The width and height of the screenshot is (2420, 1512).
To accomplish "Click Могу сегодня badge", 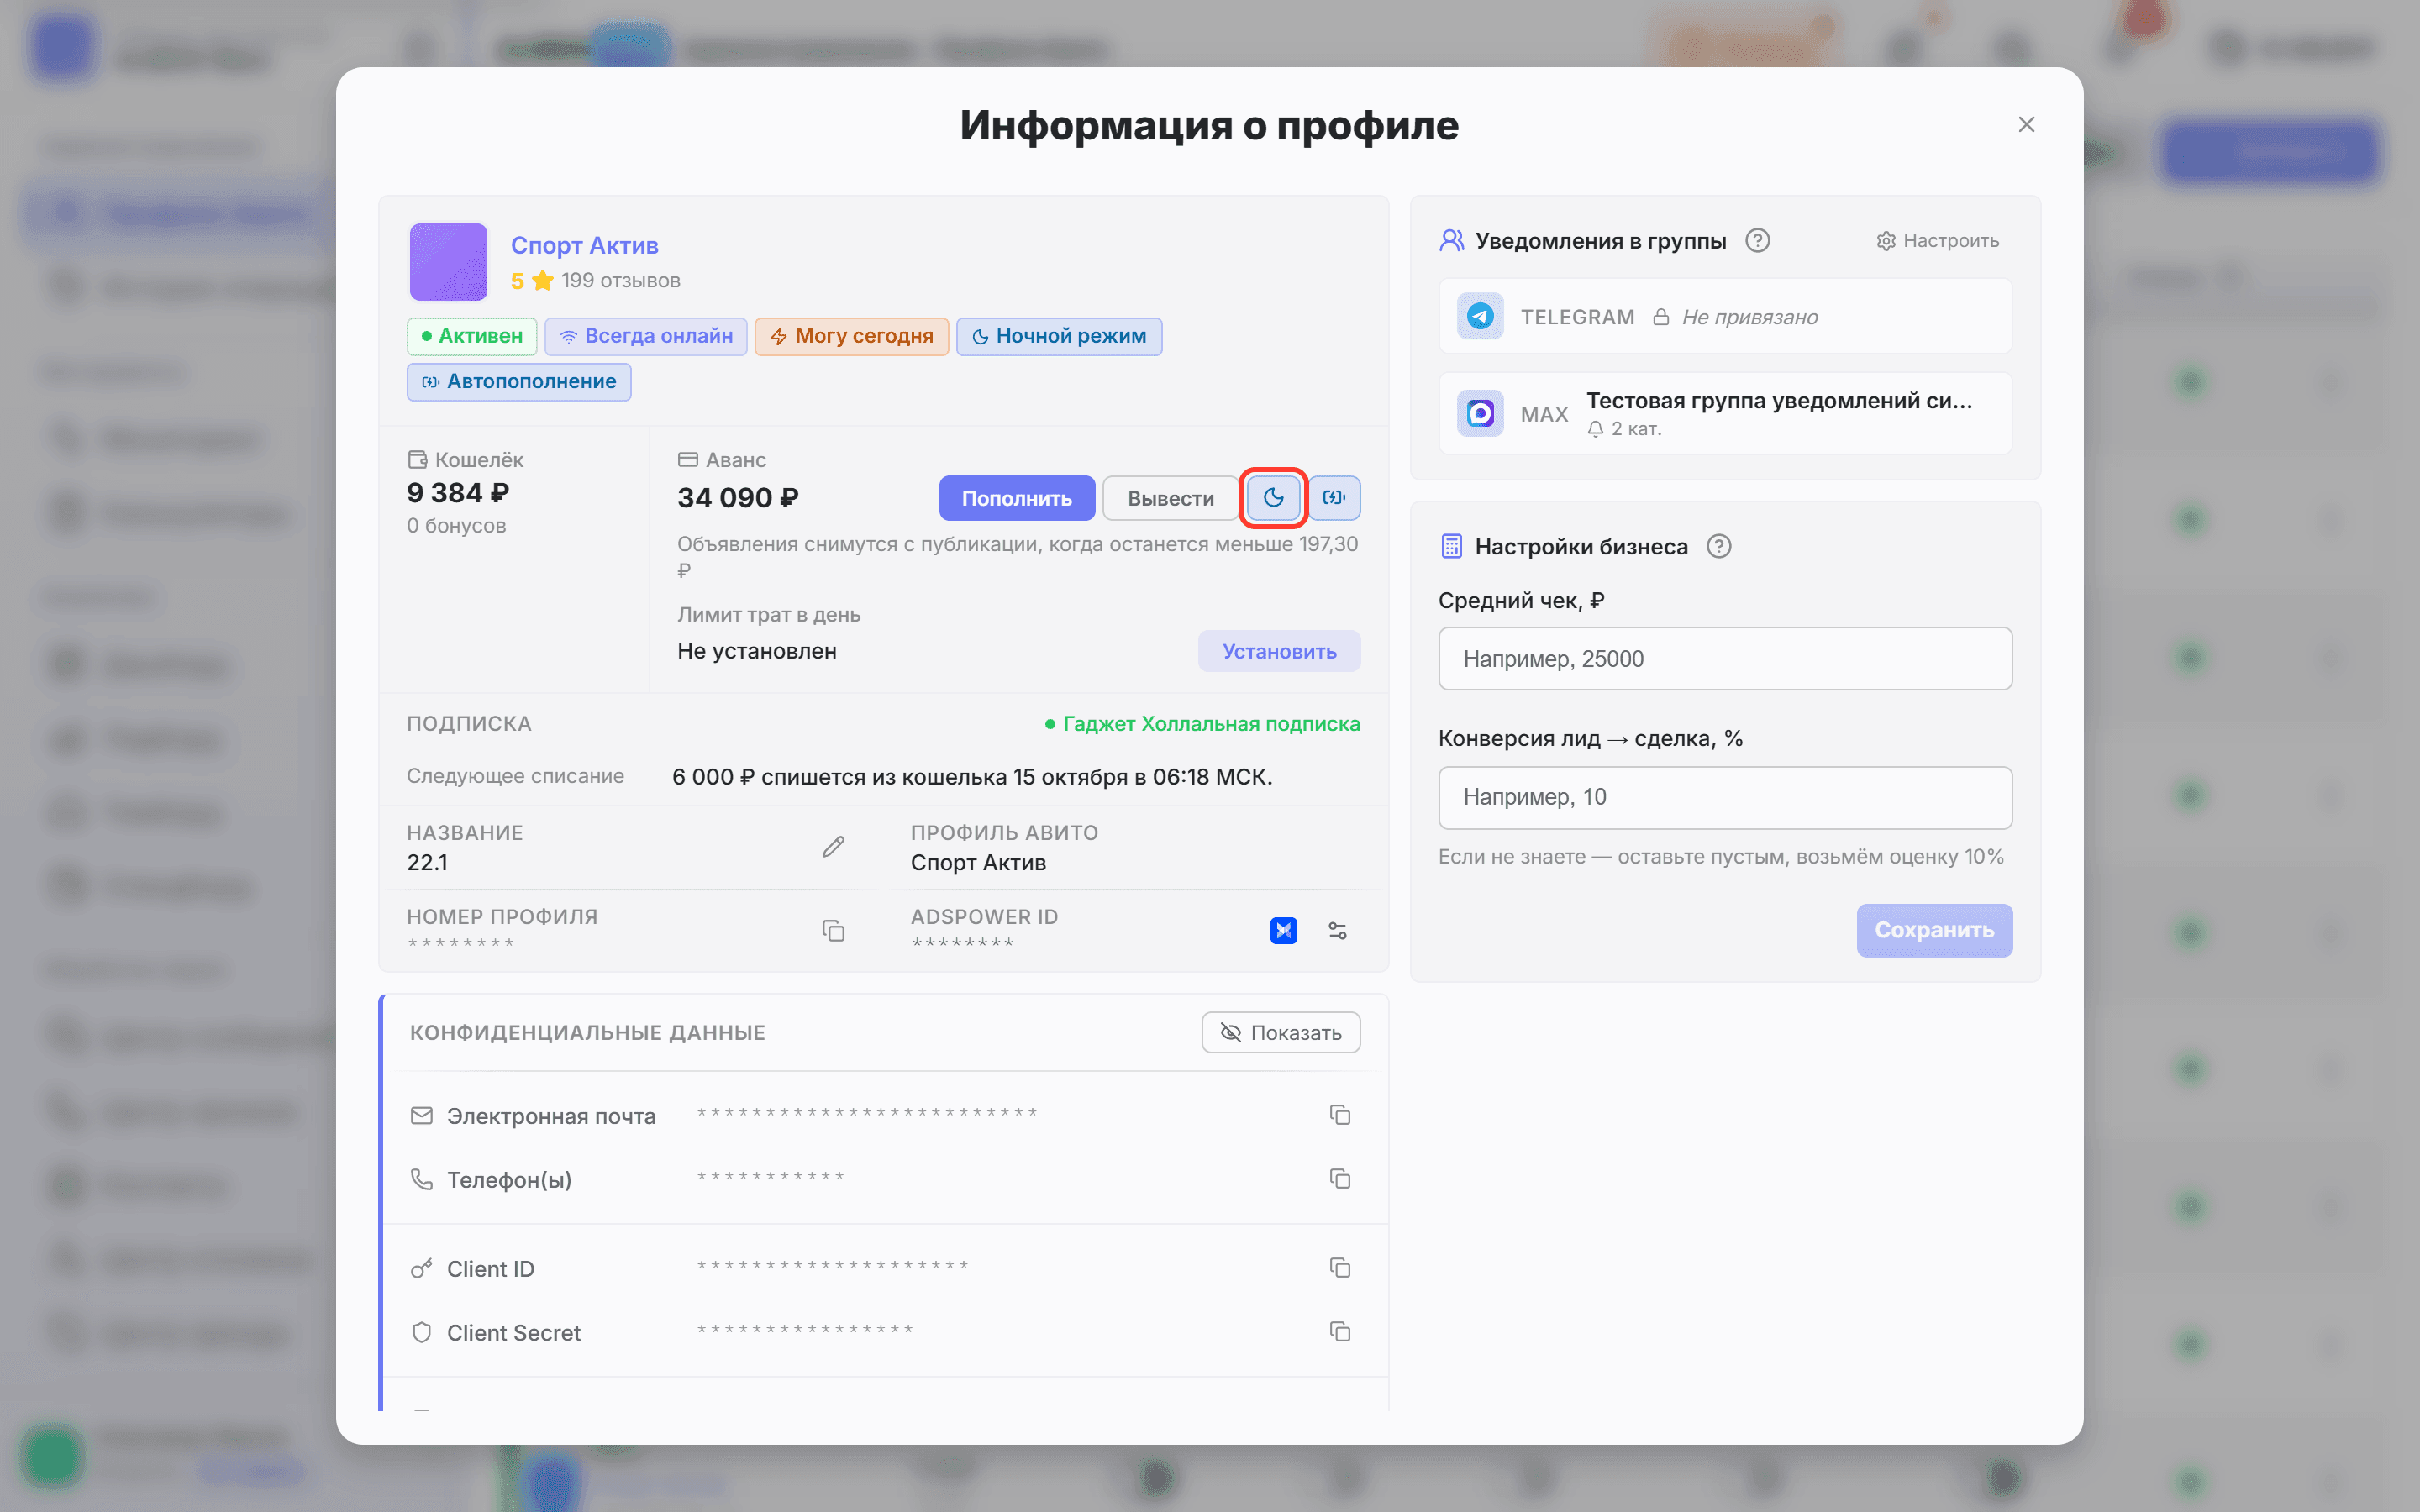I will [851, 336].
